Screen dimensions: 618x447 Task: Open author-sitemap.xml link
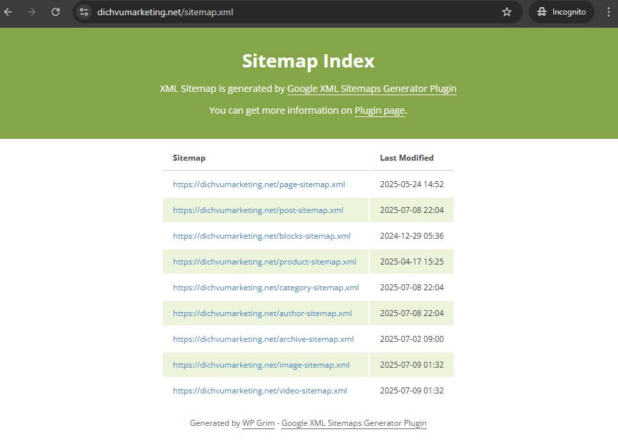point(263,313)
